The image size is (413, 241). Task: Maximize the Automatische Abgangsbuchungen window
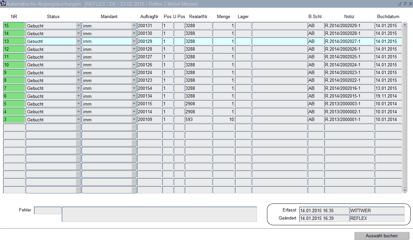point(405,4)
